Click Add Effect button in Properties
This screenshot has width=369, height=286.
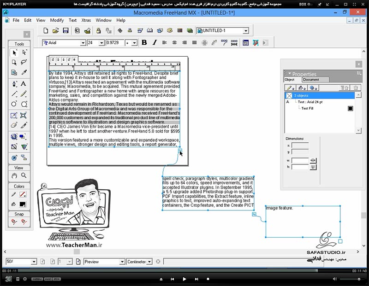click(x=314, y=88)
